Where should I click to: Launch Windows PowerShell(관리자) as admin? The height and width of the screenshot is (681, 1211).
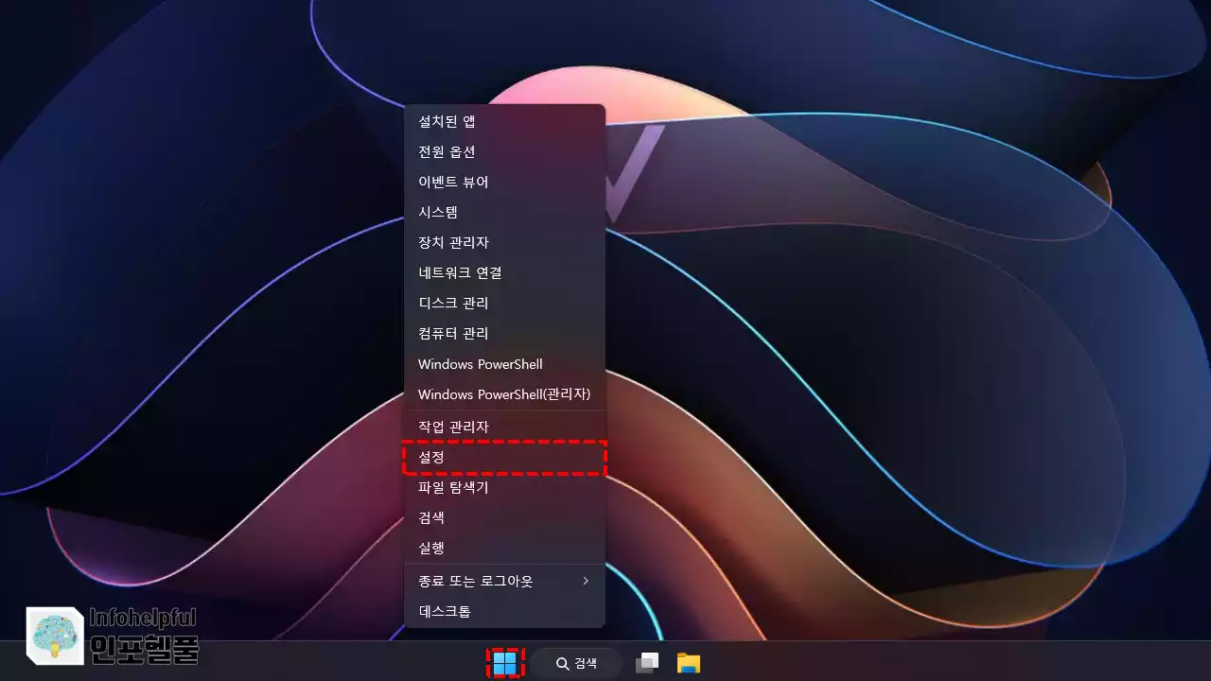(504, 394)
